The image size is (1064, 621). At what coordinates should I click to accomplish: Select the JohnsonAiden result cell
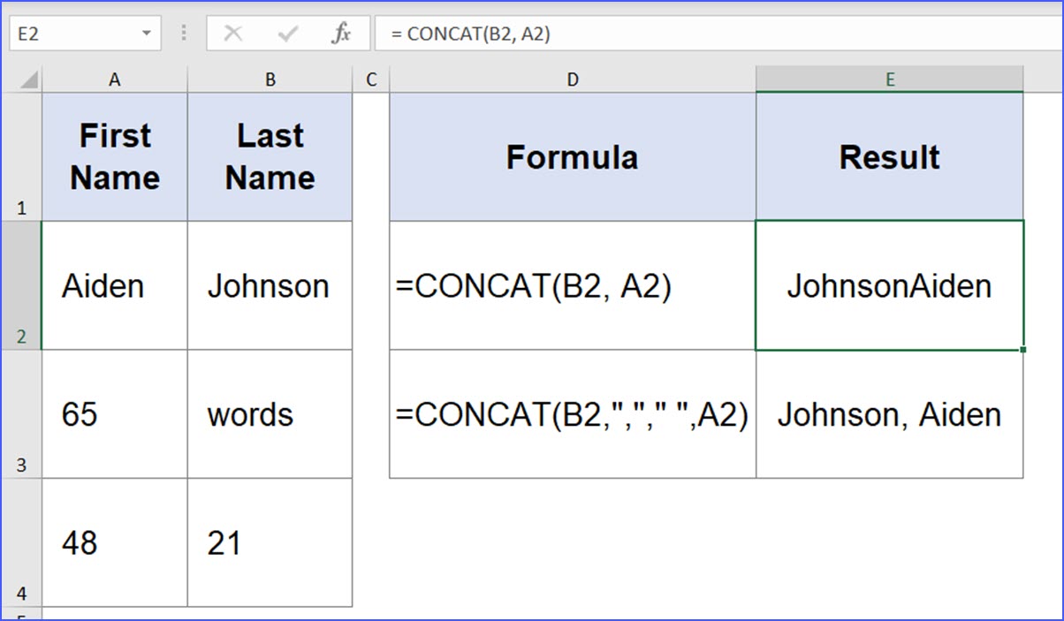[889, 285]
